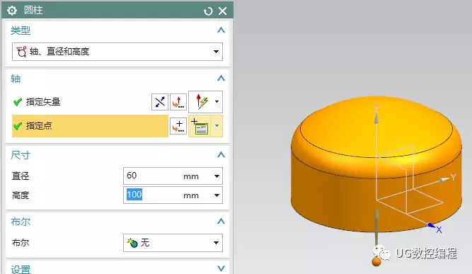Collapse the 轴 section

coord(221,79)
